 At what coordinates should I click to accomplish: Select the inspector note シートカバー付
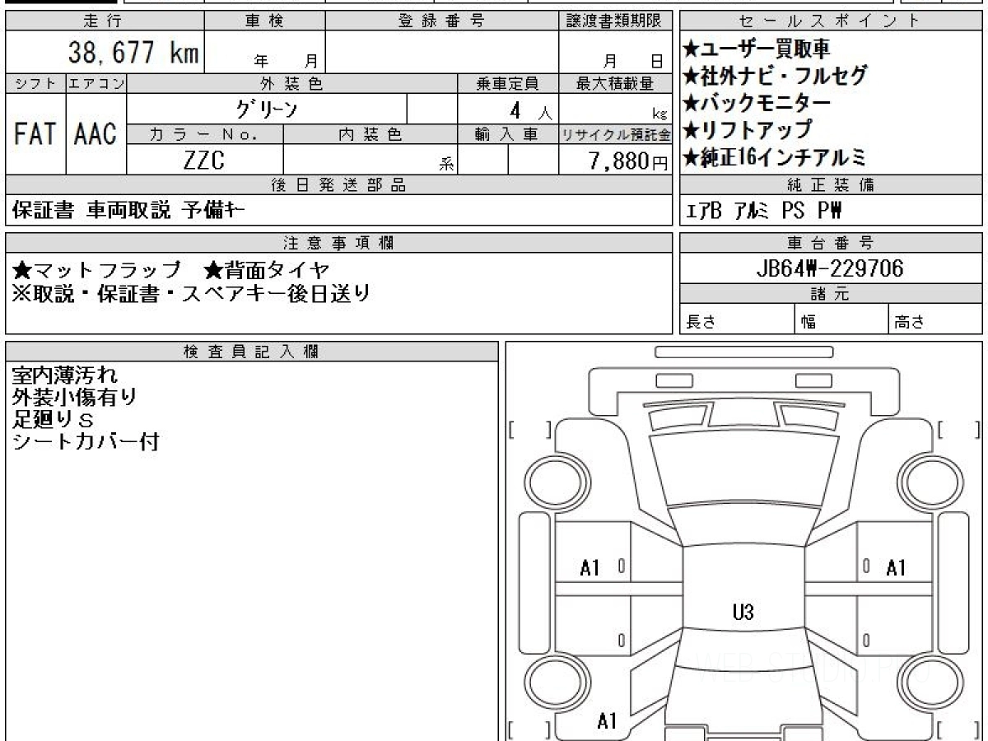point(85,441)
